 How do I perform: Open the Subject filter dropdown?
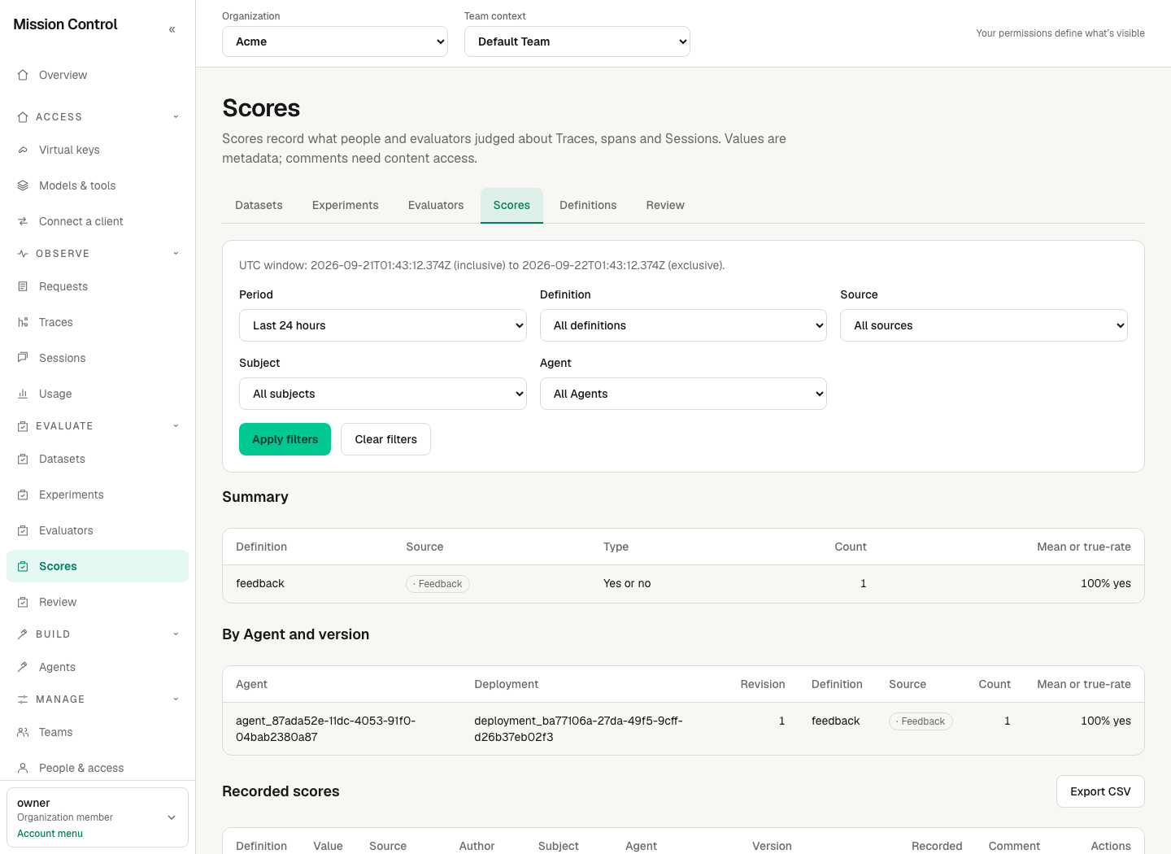pyautogui.click(x=383, y=394)
